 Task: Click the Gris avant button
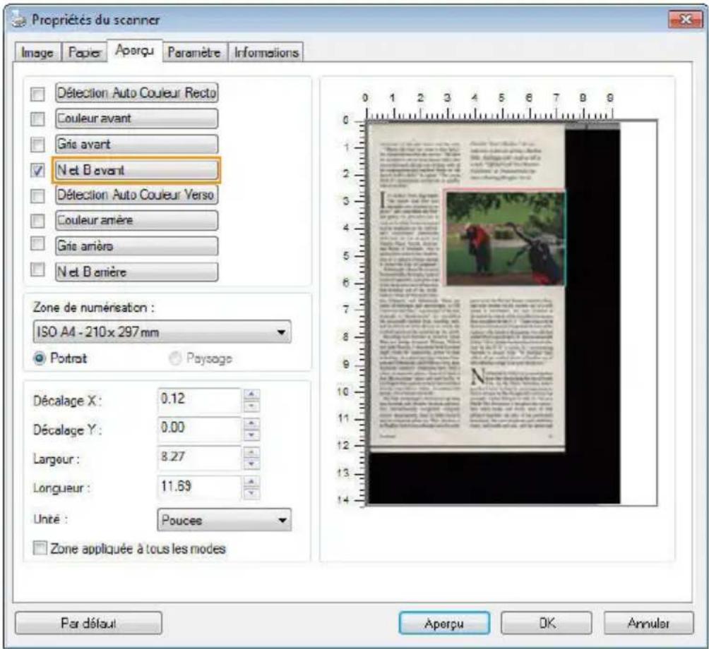pyautogui.click(x=136, y=144)
